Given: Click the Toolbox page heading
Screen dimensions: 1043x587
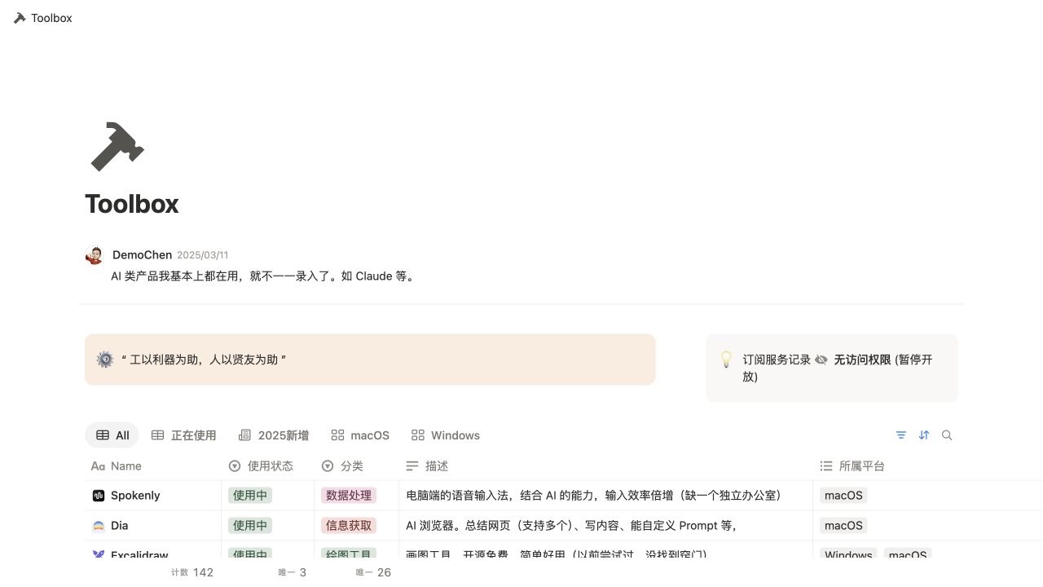Looking at the screenshot, I should click(132, 204).
